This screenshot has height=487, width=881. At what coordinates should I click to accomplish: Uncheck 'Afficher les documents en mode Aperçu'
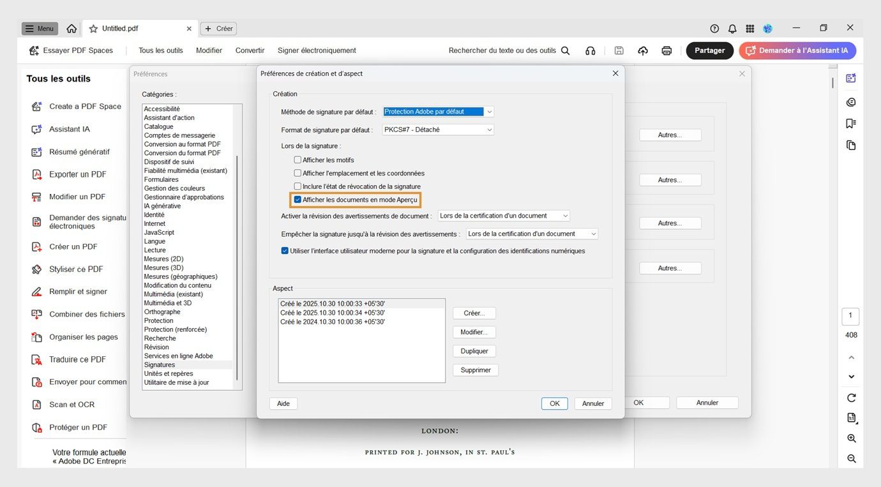click(x=297, y=199)
